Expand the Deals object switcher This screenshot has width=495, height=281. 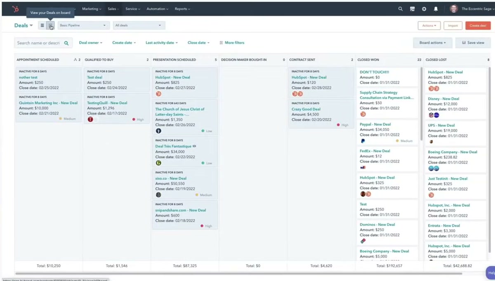[24, 26]
